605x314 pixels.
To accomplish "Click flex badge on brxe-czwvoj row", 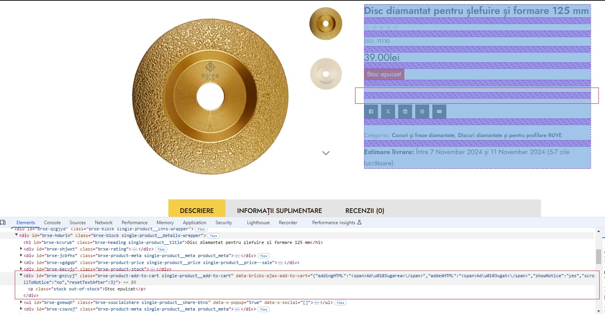I will (x=263, y=309).
